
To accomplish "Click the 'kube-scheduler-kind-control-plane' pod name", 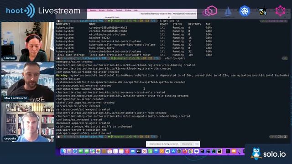I will [x=115, y=51].
